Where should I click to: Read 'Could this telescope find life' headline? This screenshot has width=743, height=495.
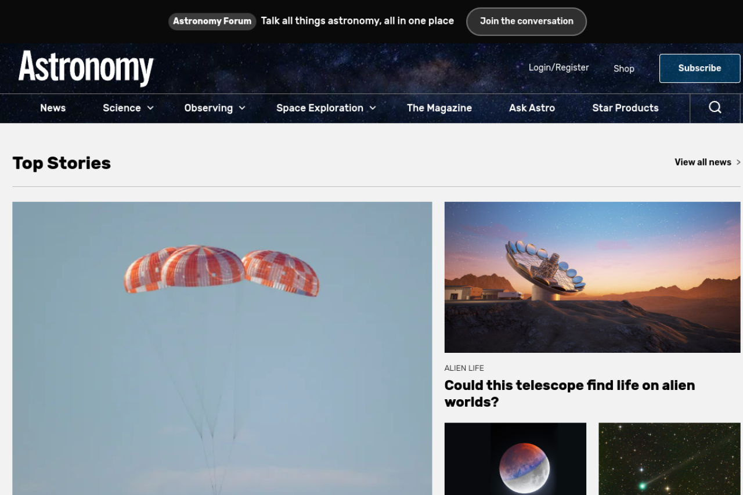(x=569, y=393)
